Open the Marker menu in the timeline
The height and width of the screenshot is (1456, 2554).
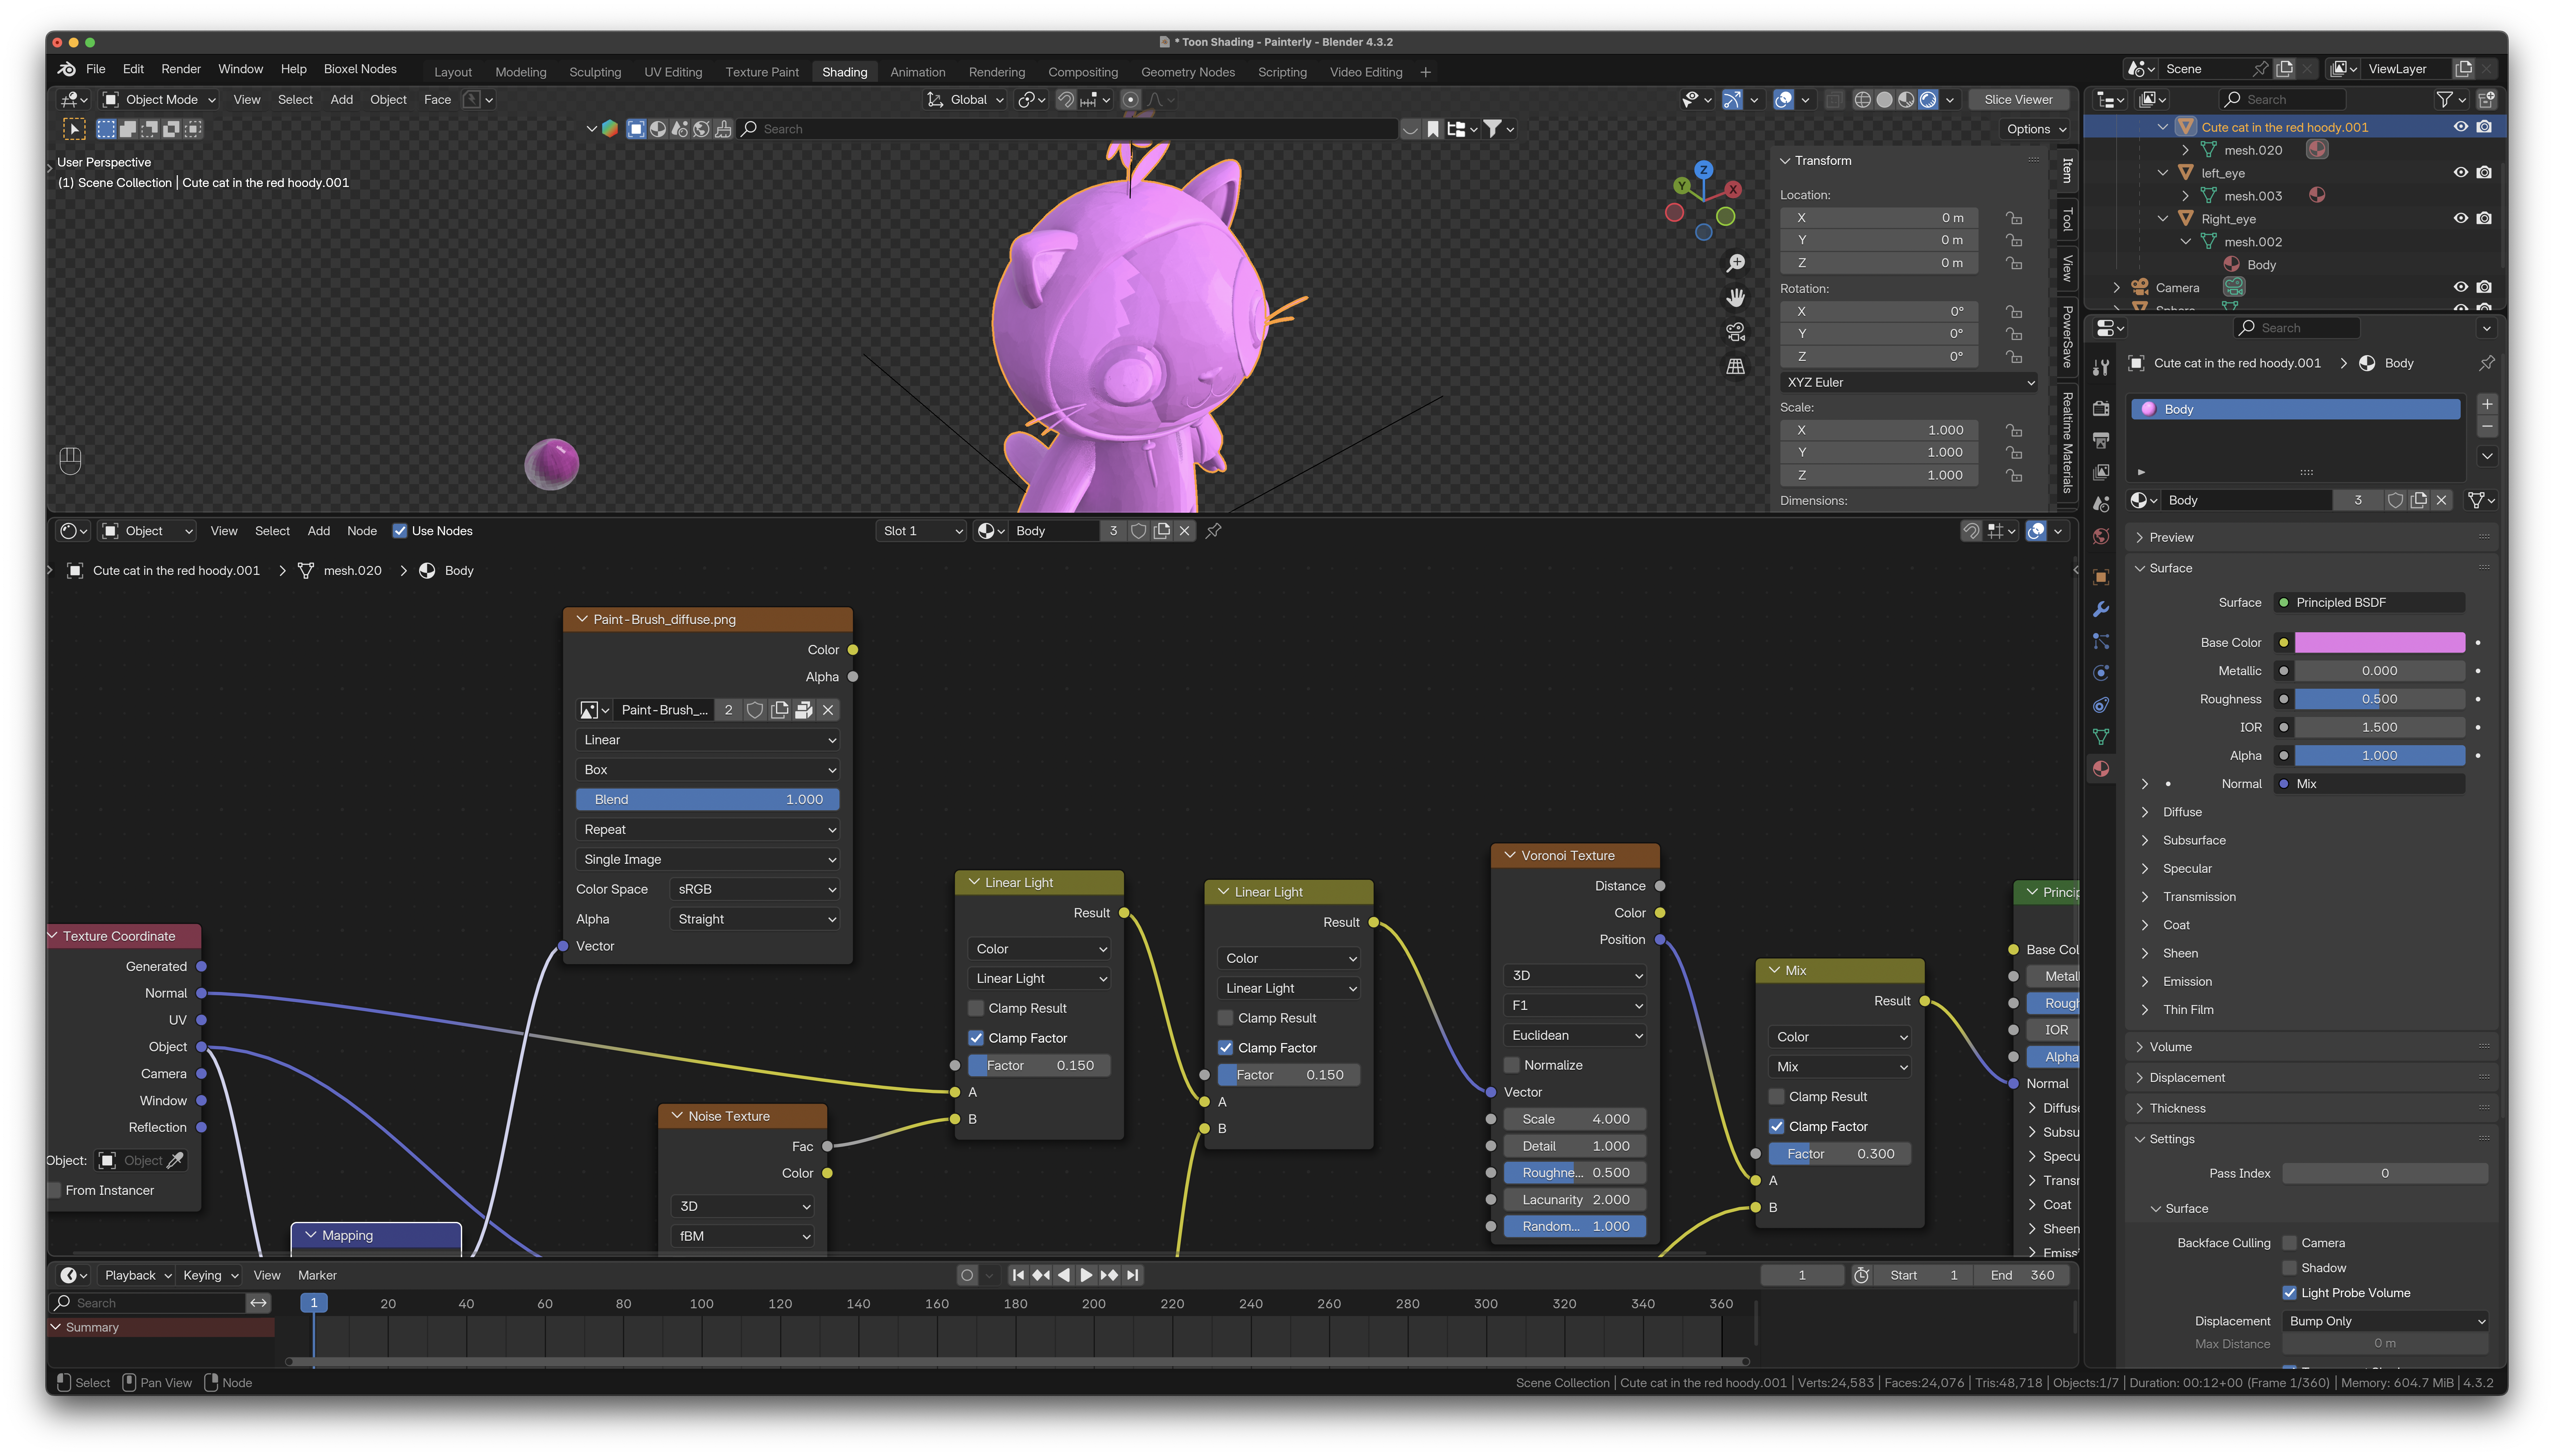(317, 1275)
